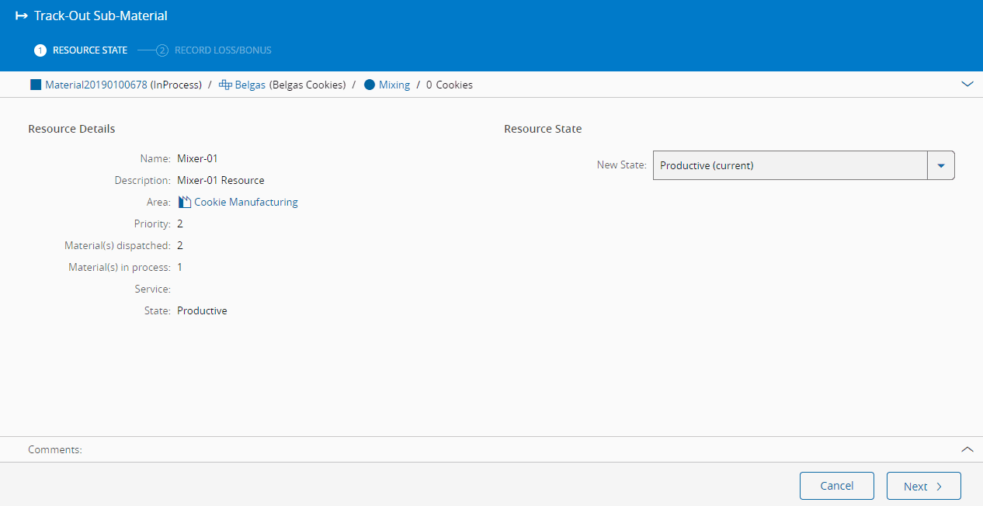This screenshot has height=506, width=983.
Task: Click the arrow chevron inside Next button
Action: tap(939, 487)
